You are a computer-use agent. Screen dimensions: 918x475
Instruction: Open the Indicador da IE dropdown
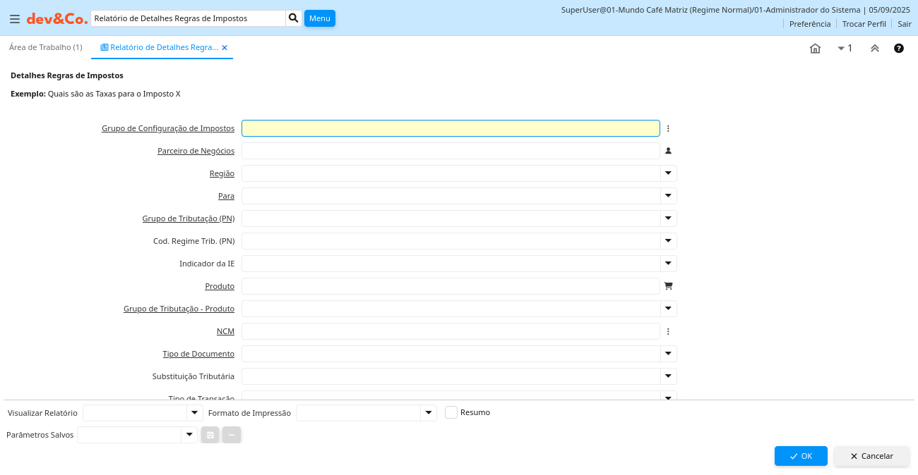668,264
